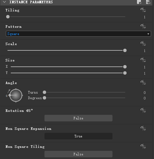
Task: Click the Degrees value field
Action: coord(145,98)
